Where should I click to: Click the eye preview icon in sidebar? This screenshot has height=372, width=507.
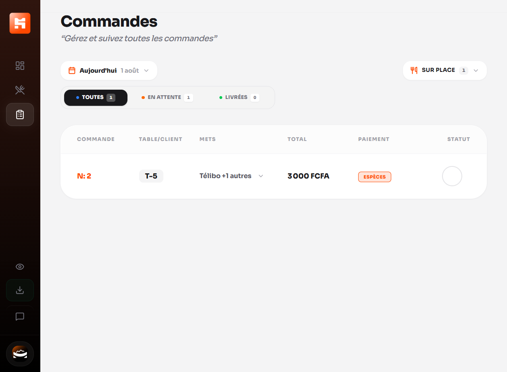tap(20, 267)
